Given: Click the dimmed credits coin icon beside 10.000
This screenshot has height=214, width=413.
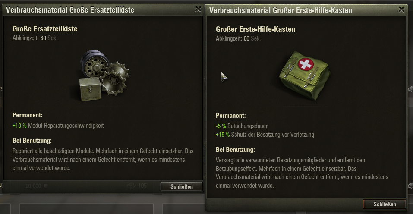Looking at the screenshot, I should pos(46,186).
